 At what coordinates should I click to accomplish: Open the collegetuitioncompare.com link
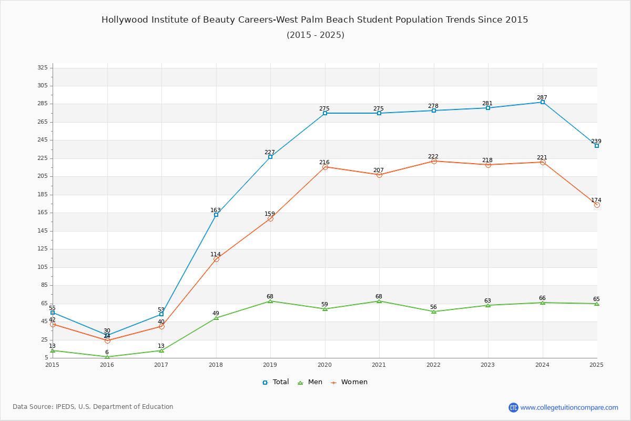click(x=569, y=407)
